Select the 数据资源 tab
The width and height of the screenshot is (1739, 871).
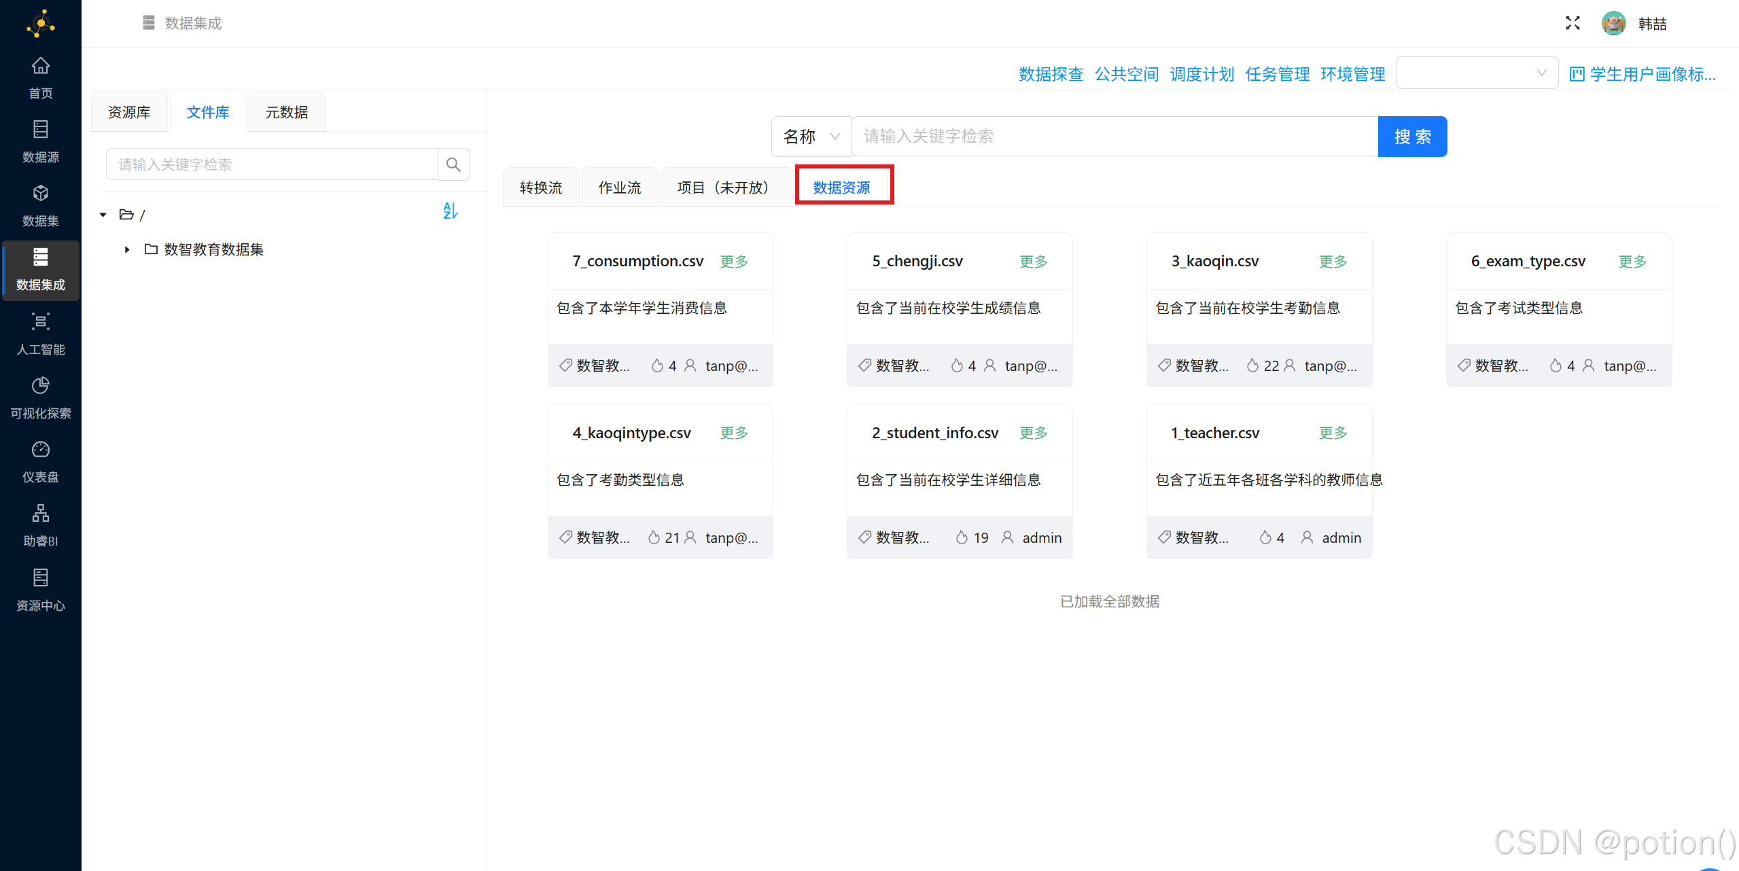point(842,188)
